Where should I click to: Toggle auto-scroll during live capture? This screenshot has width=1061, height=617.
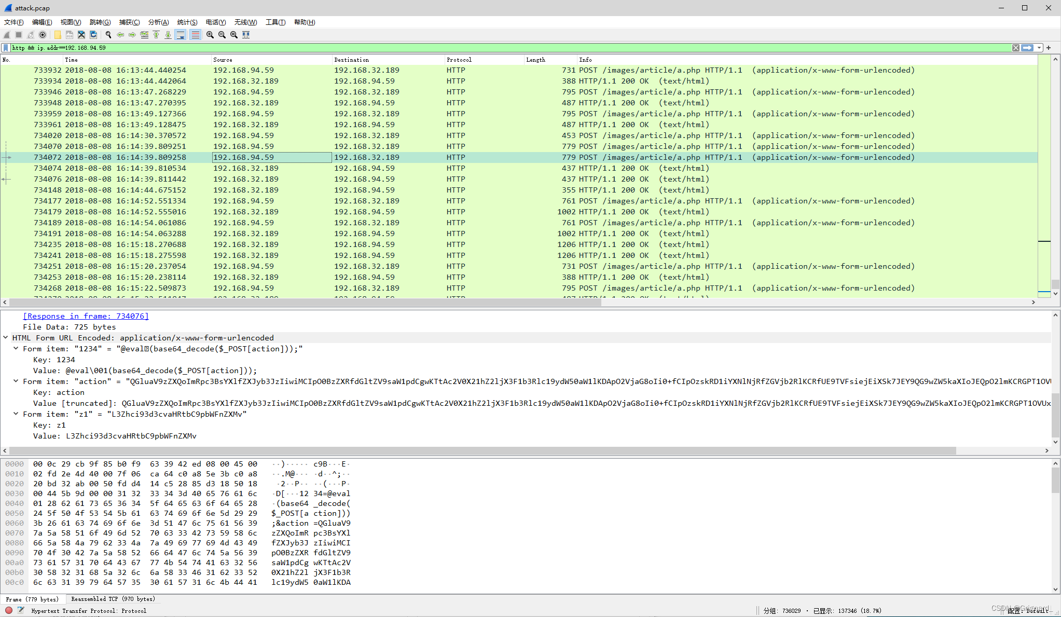pyautogui.click(x=181, y=35)
